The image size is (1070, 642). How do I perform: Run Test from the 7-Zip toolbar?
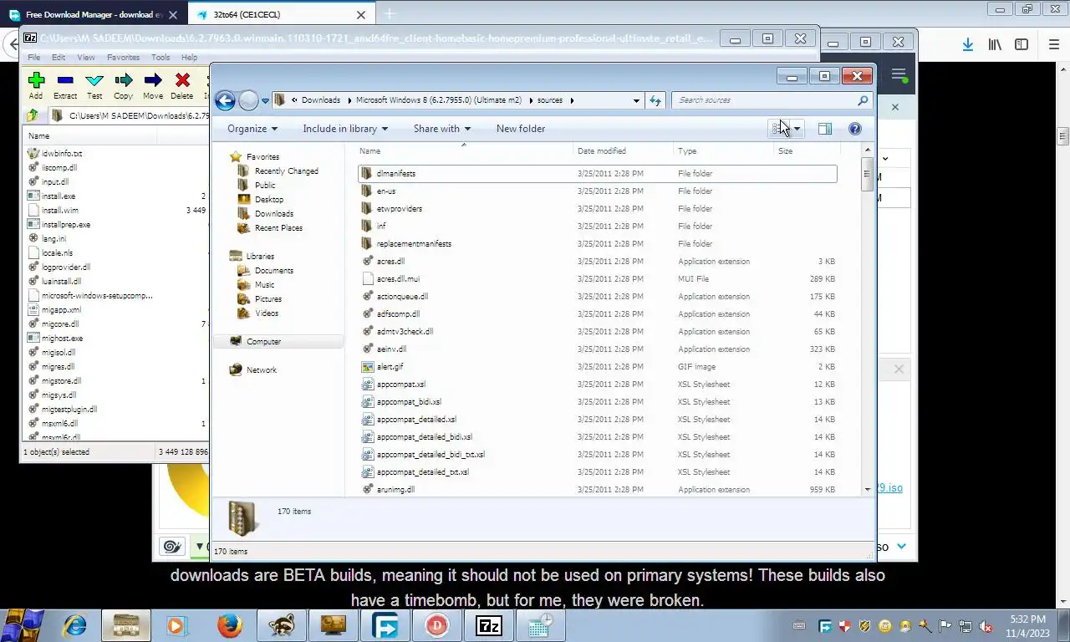(x=94, y=85)
